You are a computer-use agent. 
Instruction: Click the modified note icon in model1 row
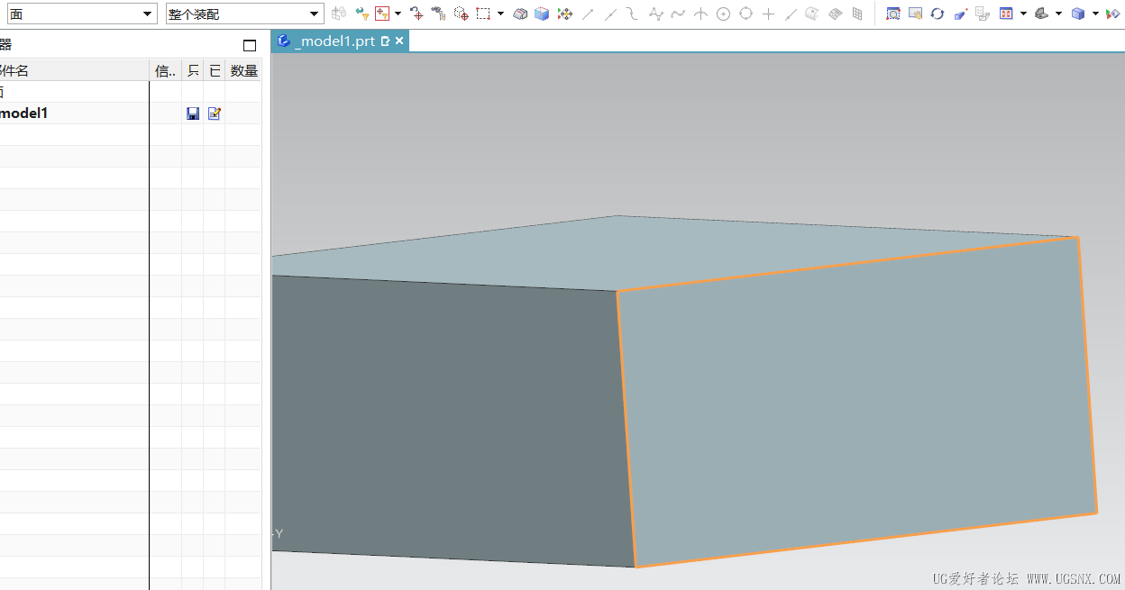tap(215, 113)
